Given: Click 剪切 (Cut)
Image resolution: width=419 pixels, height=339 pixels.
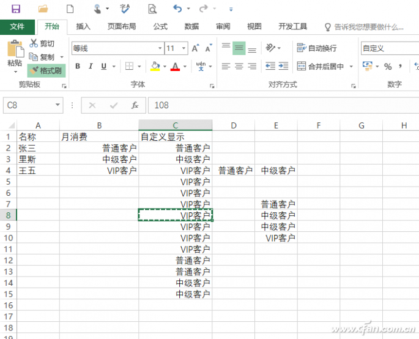Looking at the screenshot, I should 42,43.
